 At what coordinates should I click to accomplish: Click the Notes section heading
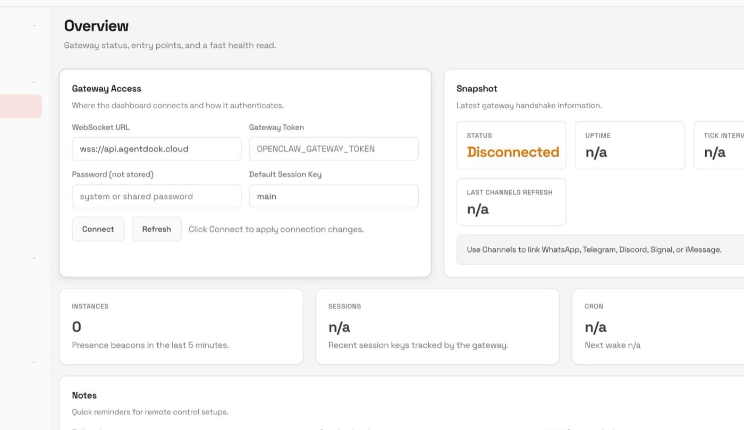84,395
